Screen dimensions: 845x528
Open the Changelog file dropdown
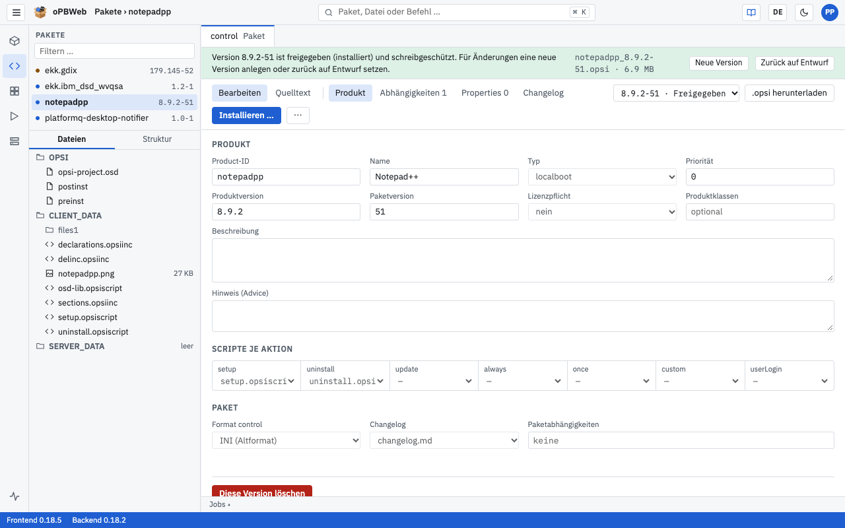click(444, 440)
